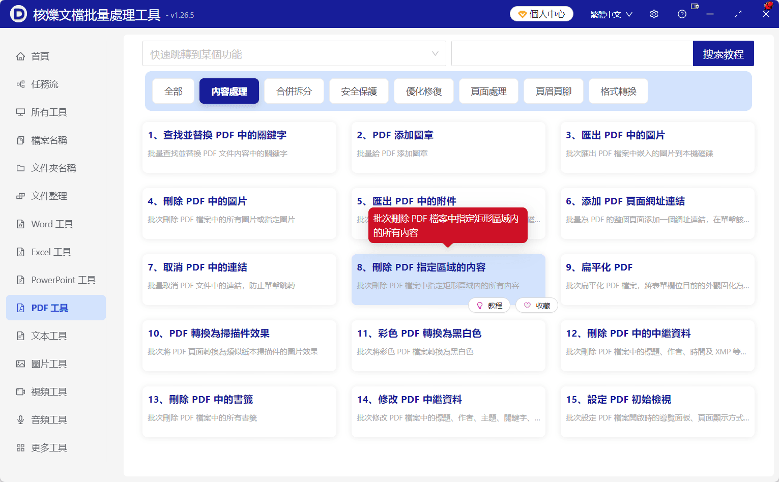
Task: Click the 所有工具 monitor icon in sidebar
Action: 20,112
